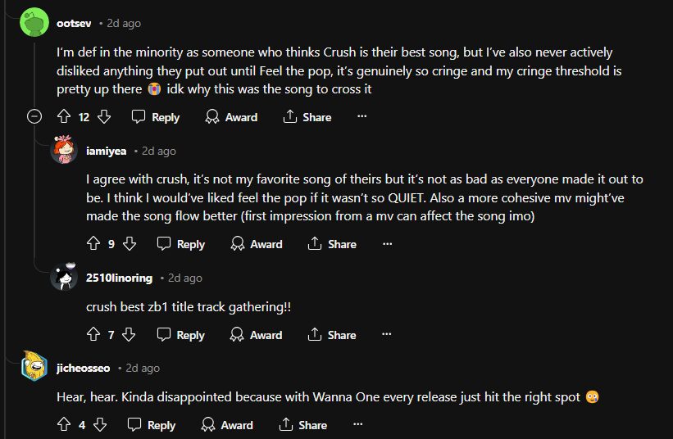Give award to iamiyea's reply
Image resolution: width=673 pixels, height=439 pixels.
257,244
